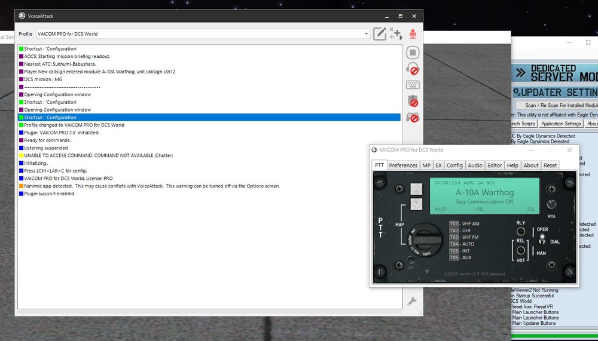This screenshot has height=341, width=598.
Task: Switch to the Config tab
Action: (x=454, y=165)
